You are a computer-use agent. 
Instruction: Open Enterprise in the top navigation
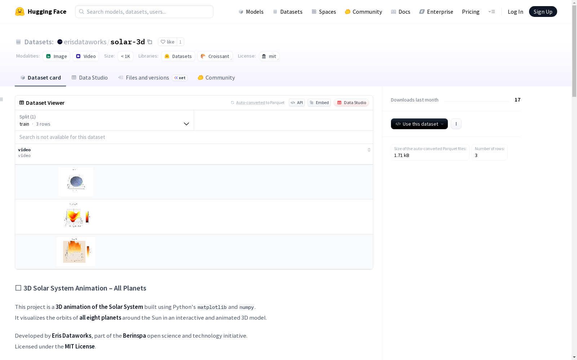pyautogui.click(x=436, y=12)
